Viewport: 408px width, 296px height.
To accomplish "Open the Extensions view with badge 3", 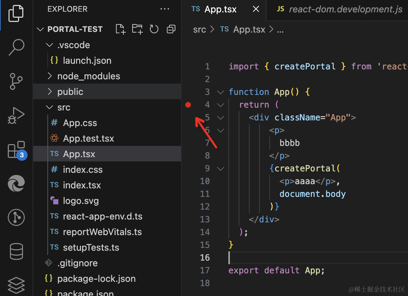I will [16, 149].
